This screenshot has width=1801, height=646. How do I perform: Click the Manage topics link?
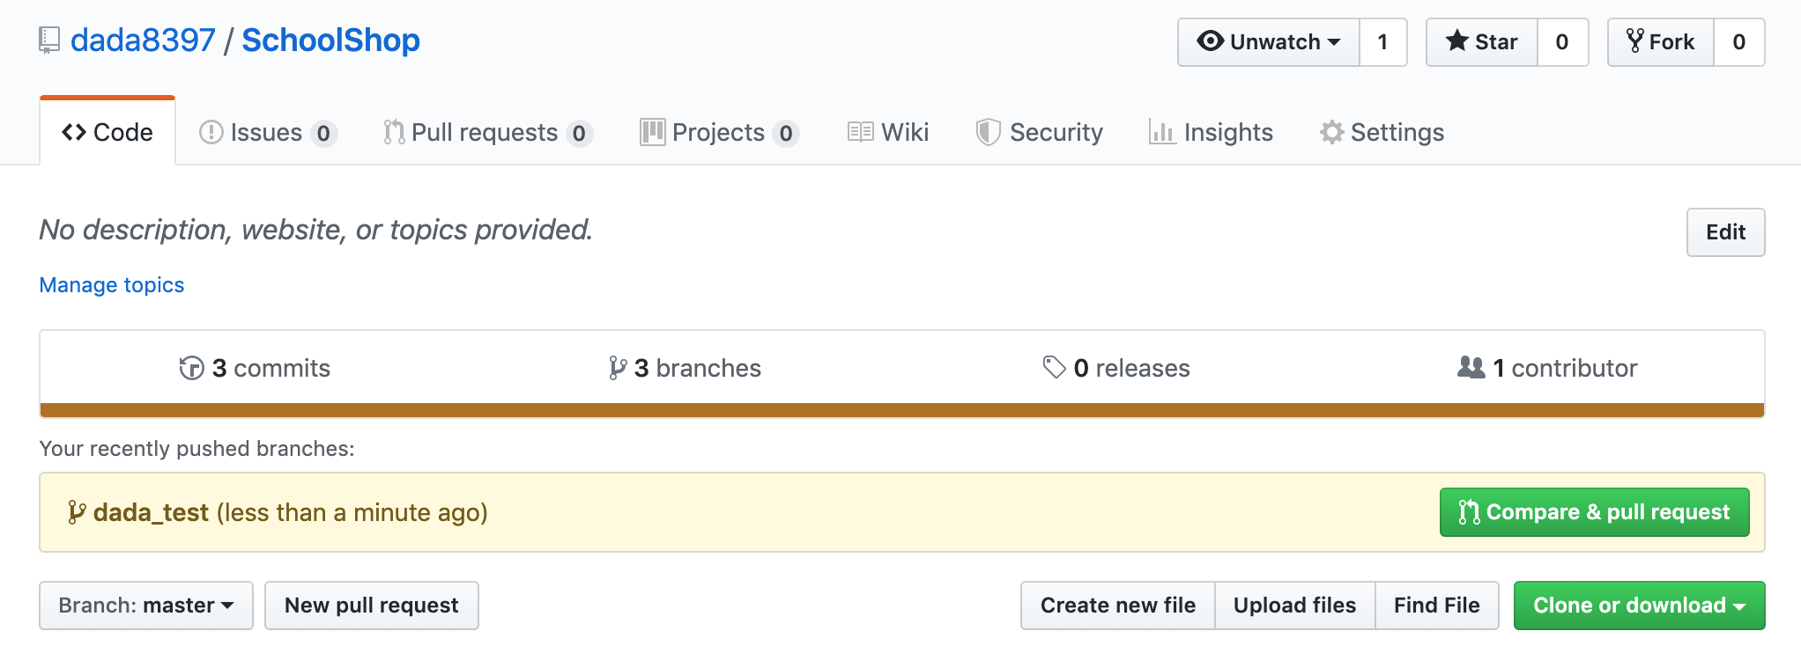point(112,285)
